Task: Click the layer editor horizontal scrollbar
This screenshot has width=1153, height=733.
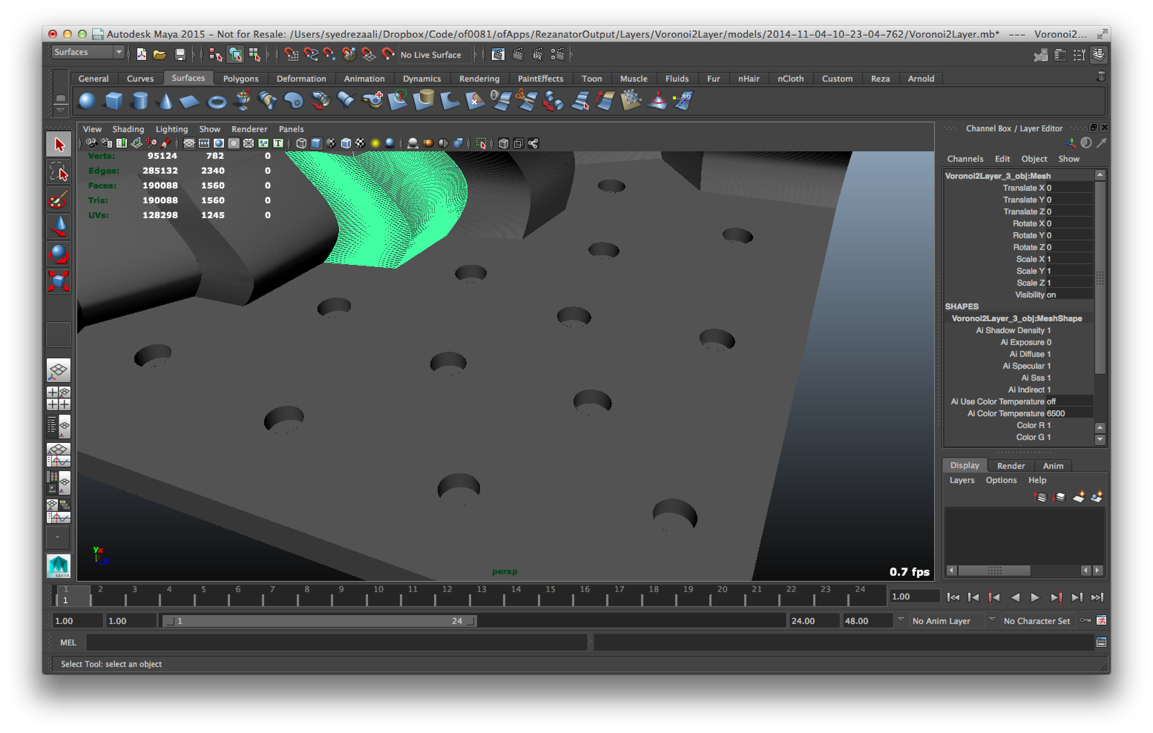Action: (x=995, y=570)
